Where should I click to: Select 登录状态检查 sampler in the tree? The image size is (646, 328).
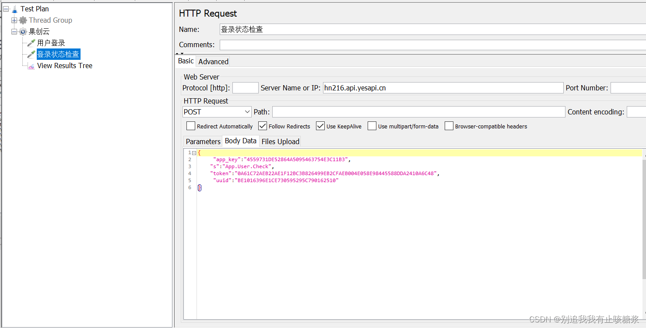point(58,54)
